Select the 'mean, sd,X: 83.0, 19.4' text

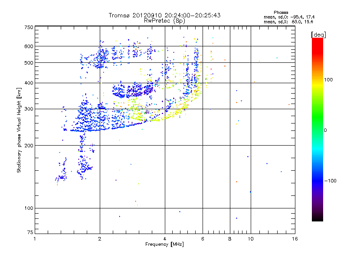coord(288,22)
